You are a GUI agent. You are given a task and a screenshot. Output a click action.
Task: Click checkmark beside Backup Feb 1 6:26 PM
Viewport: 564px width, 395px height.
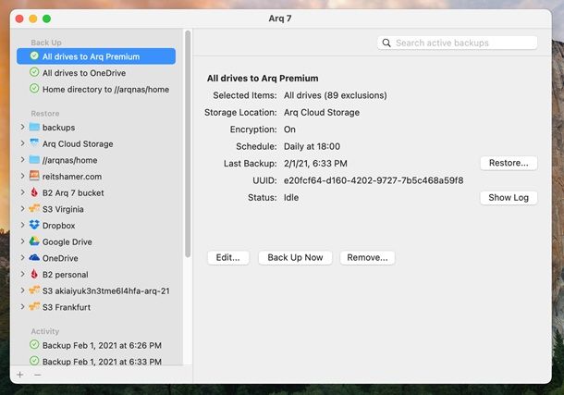34,345
